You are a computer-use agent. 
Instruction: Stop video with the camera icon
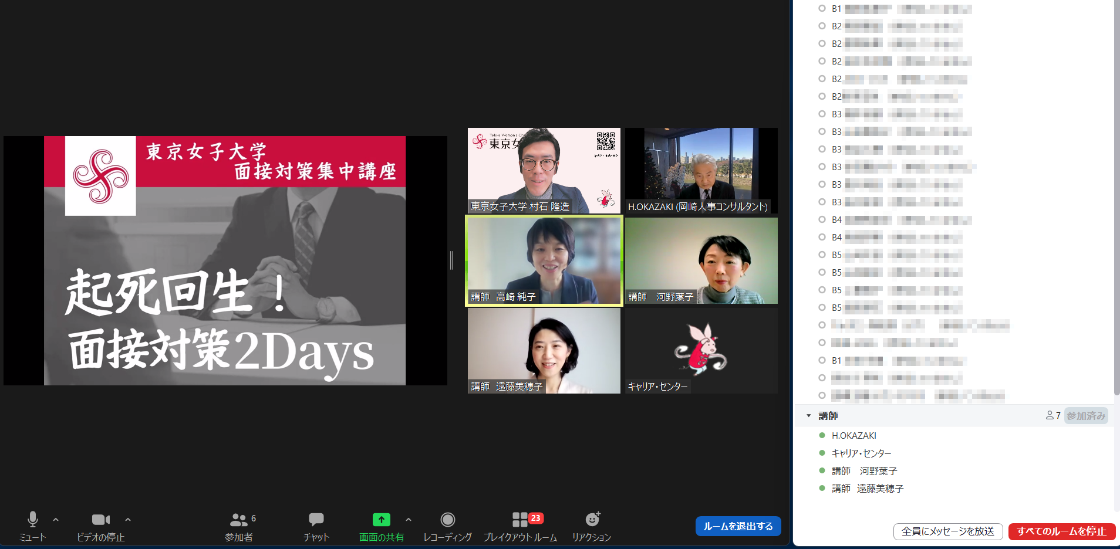click(x=100, y=520)
